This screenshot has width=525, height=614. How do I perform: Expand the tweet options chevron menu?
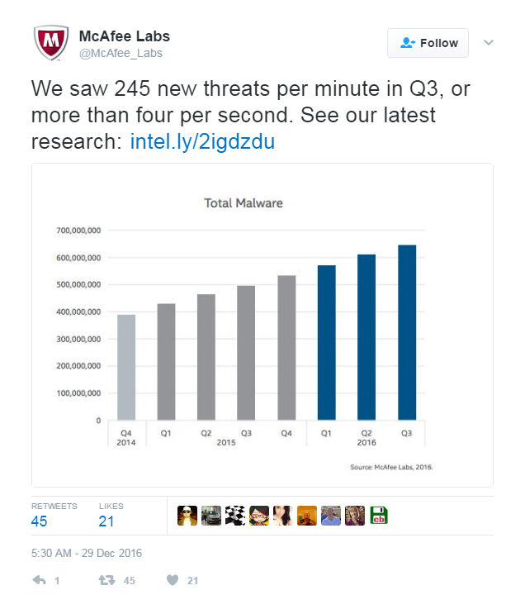tap(488, 42)
